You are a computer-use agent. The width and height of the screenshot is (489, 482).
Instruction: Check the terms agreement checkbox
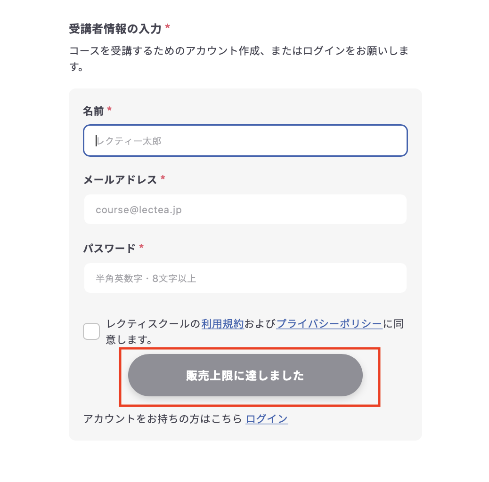[91, 331]
